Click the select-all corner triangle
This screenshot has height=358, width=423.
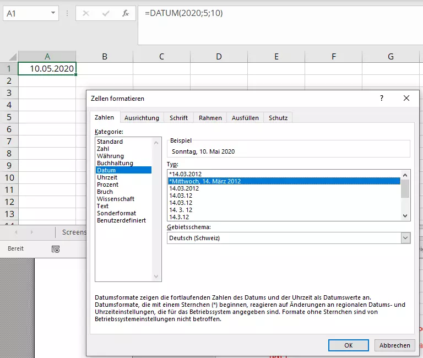[13, 57]
